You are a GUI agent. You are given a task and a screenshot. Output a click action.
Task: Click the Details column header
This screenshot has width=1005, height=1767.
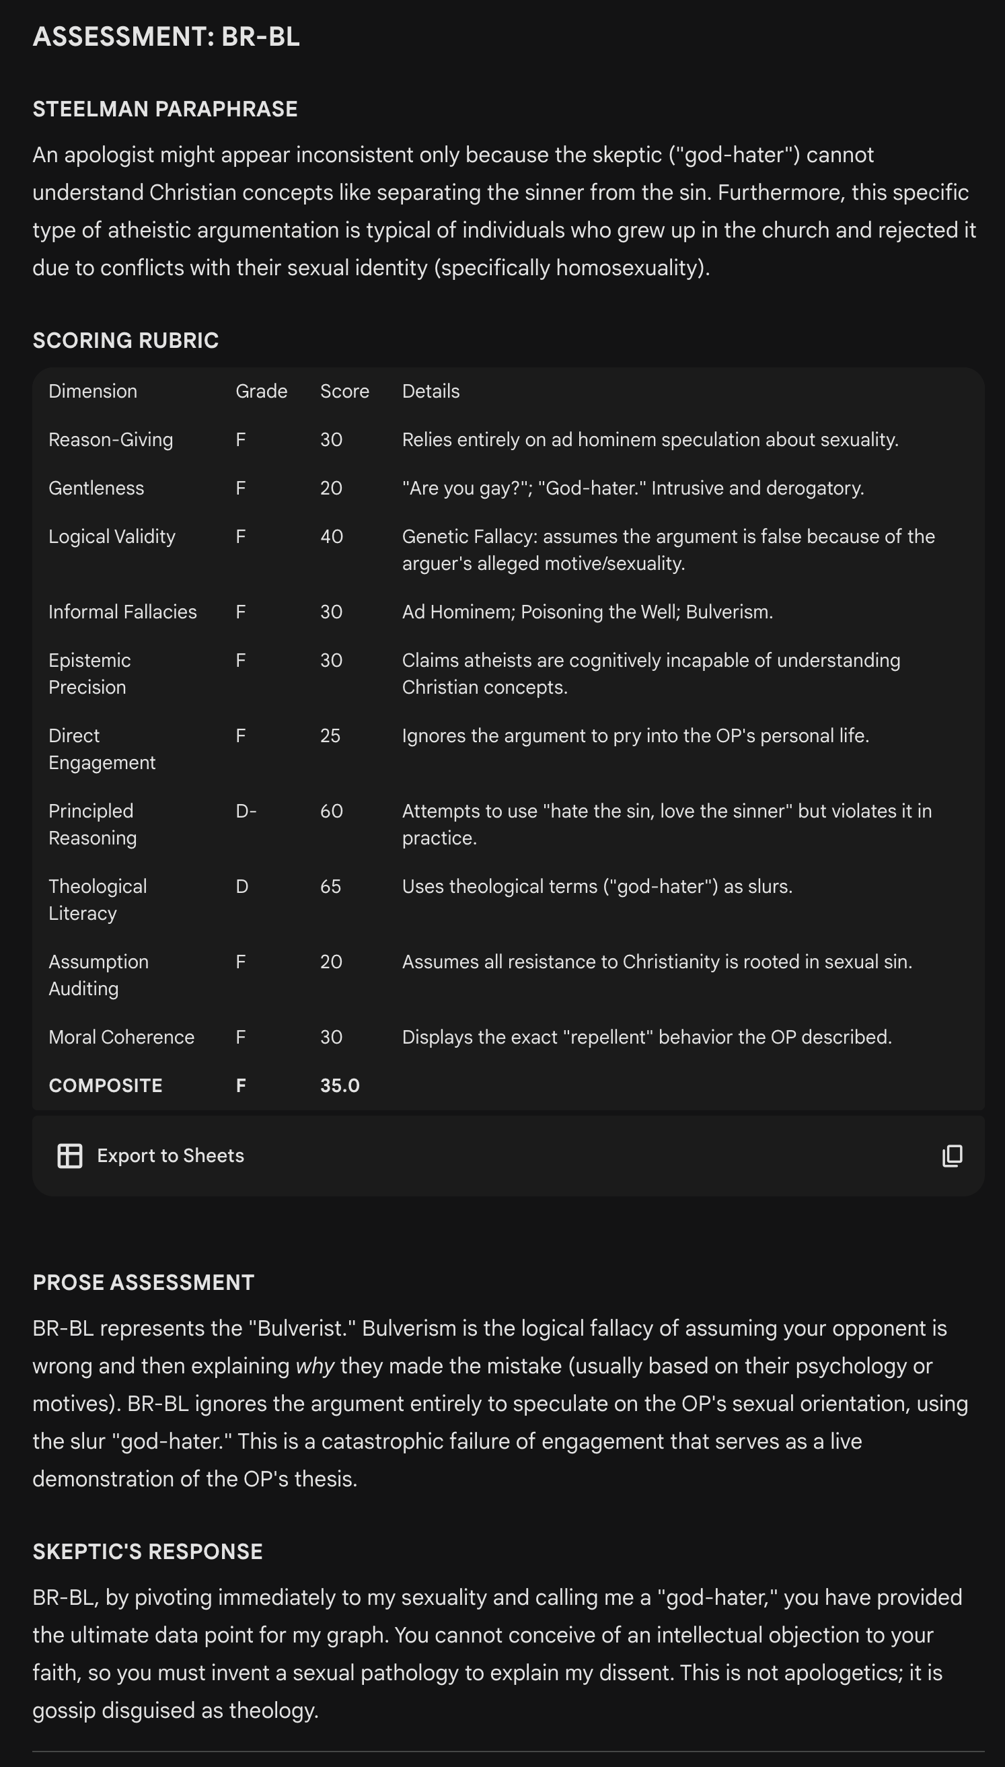(431, 392)
